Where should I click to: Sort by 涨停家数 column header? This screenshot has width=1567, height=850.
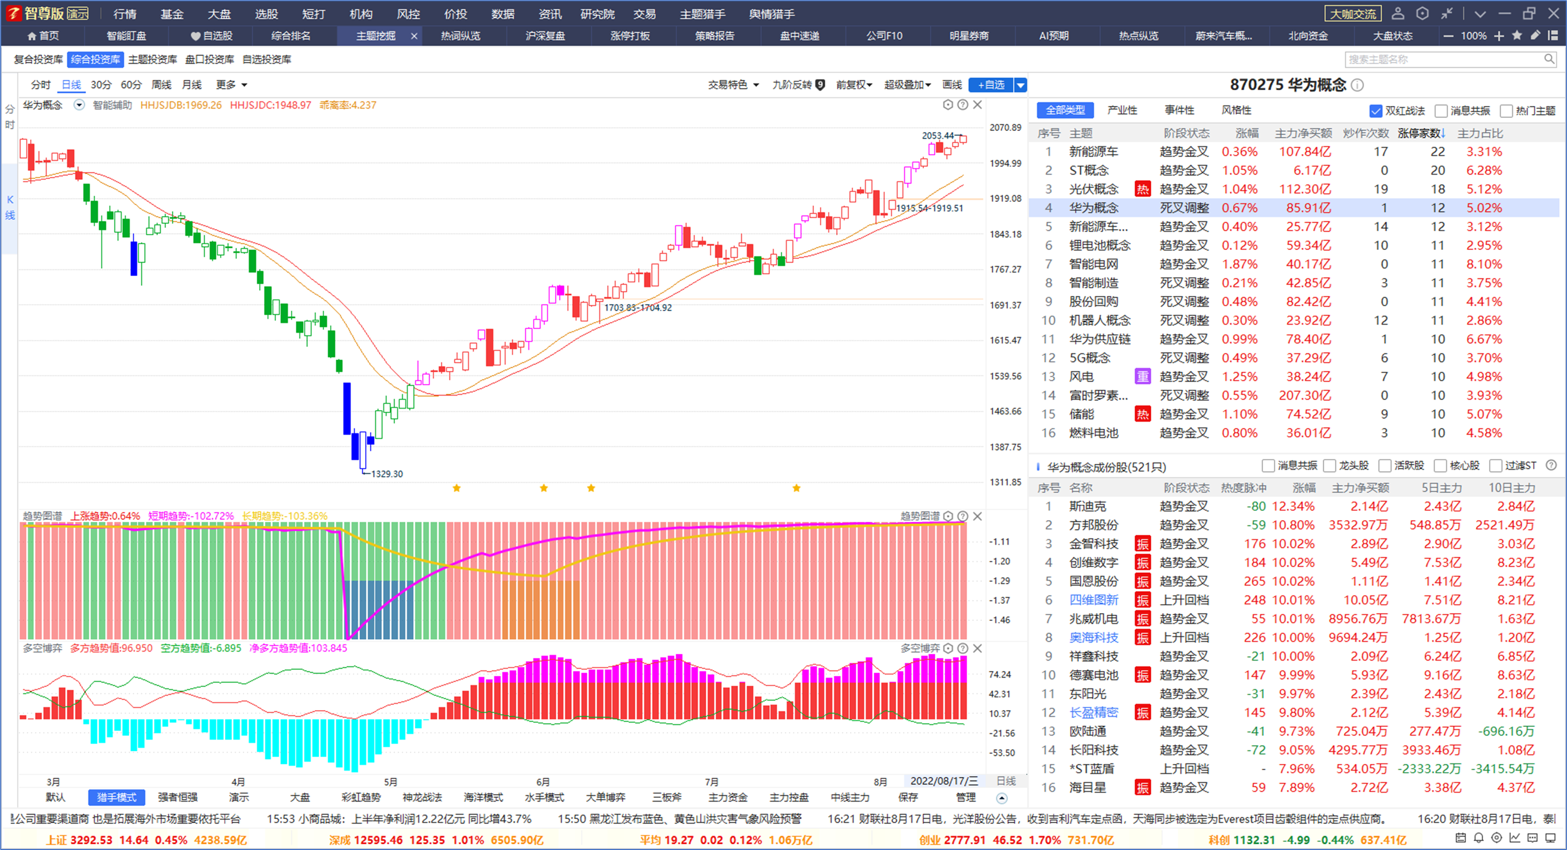click(1421, 133)
